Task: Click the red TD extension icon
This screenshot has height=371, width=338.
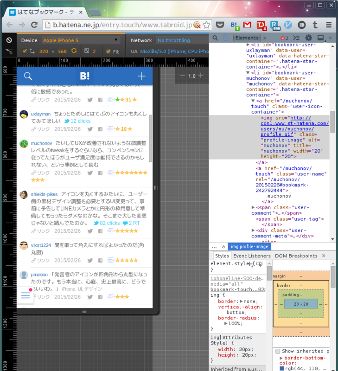Action: point(261,26)
